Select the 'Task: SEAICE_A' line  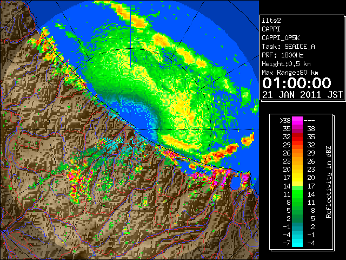pos(288,47)
